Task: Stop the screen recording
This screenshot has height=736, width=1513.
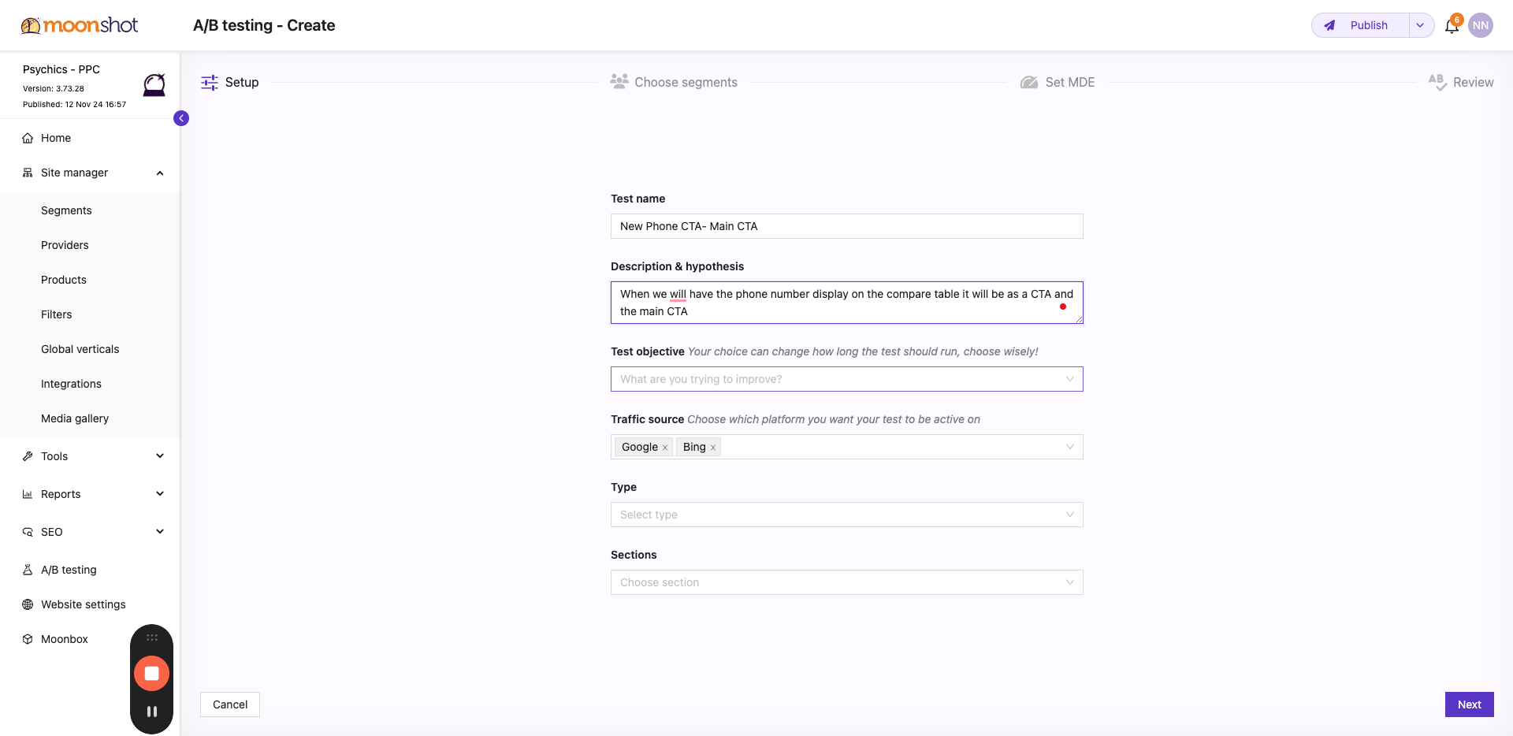Action: [x=152, y=674]
